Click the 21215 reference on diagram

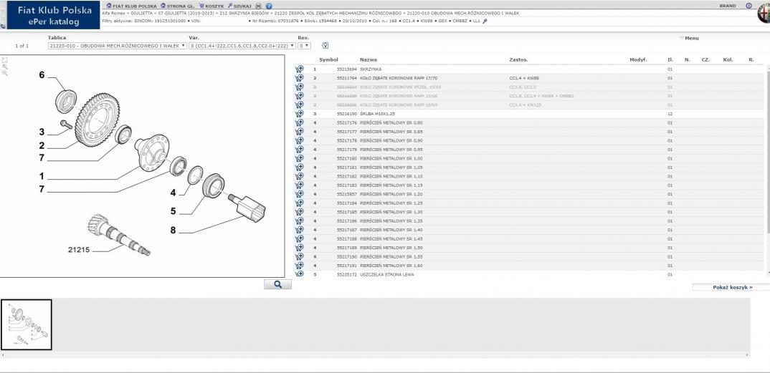(x=79, y=249)
